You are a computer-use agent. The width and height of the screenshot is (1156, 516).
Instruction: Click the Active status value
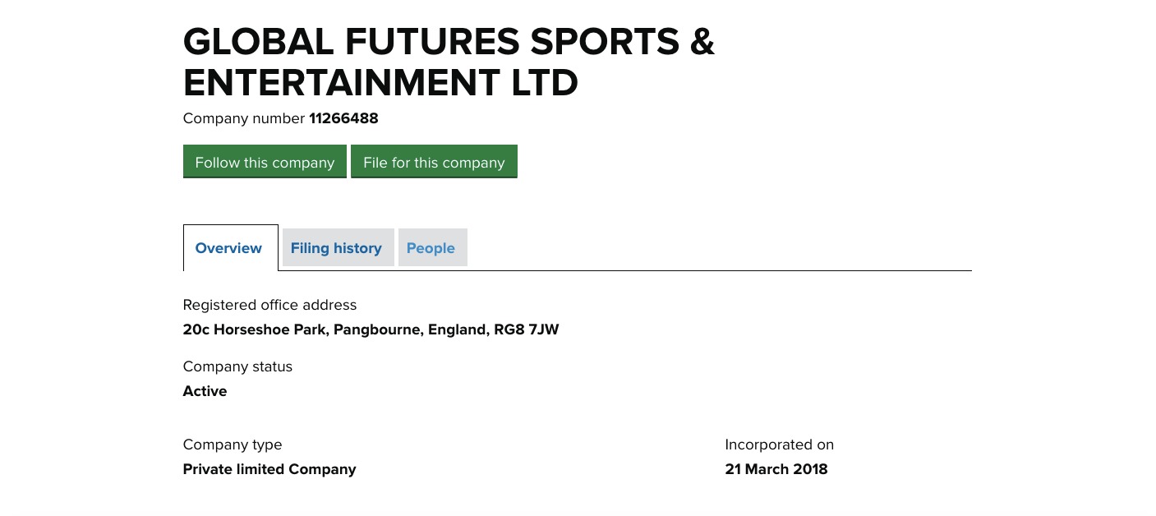pyautogui.click(x=205, y=391)
